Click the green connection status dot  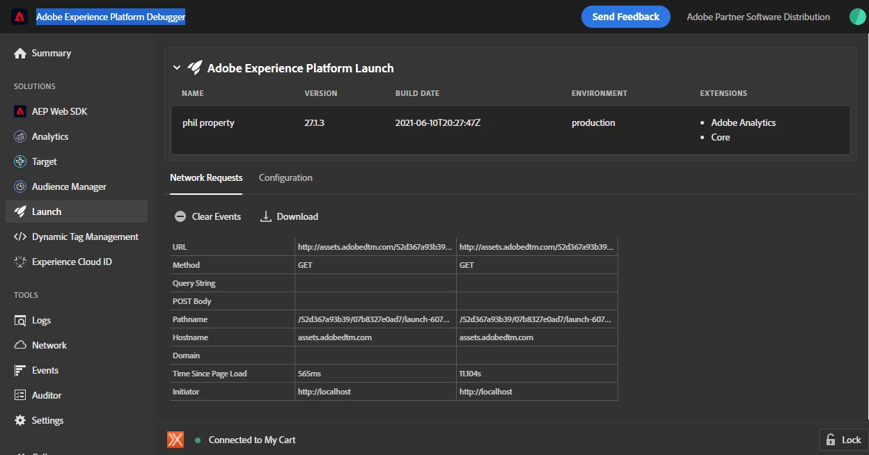pos(198,440)
